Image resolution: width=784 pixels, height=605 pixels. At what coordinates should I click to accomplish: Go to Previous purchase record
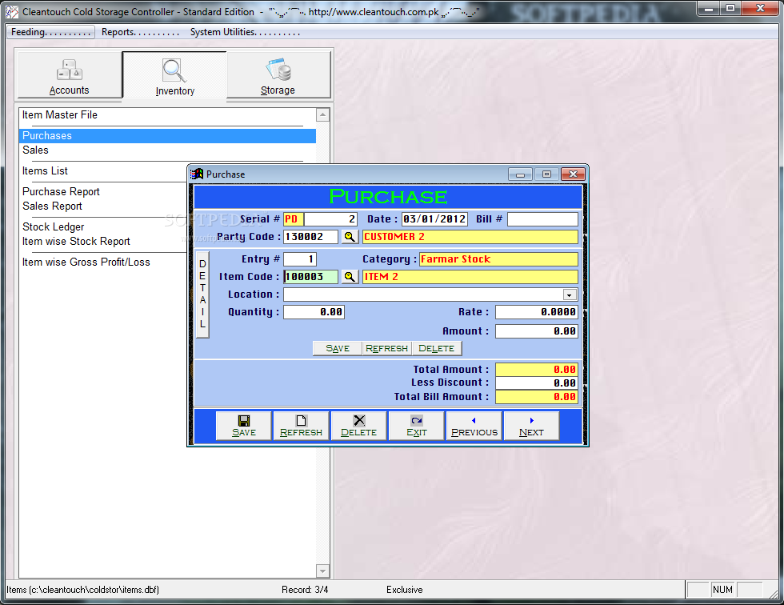point(474,426)
